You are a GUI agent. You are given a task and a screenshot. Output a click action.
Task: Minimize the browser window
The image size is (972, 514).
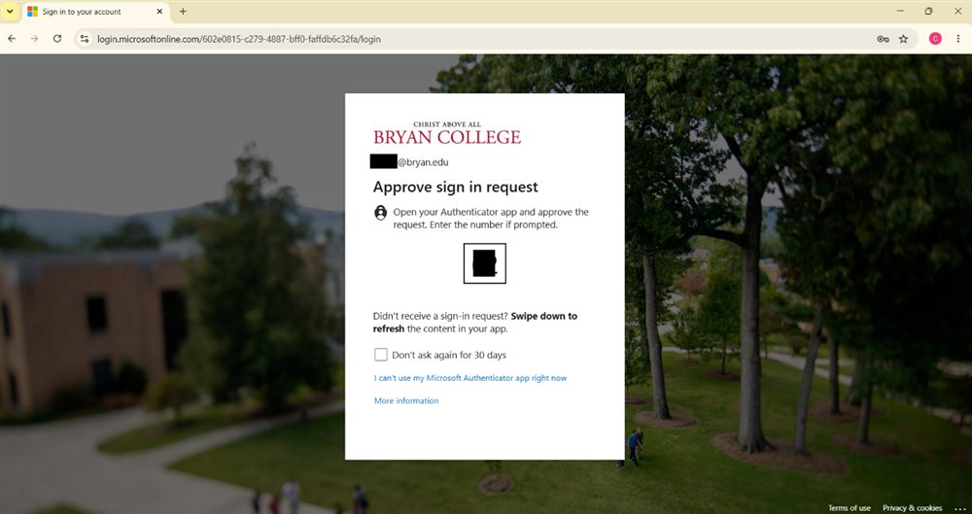pyautogui.click(x=900, y=11)
